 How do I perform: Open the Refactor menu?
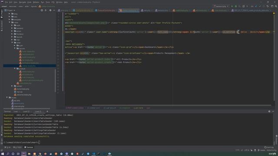coord(36,2)
